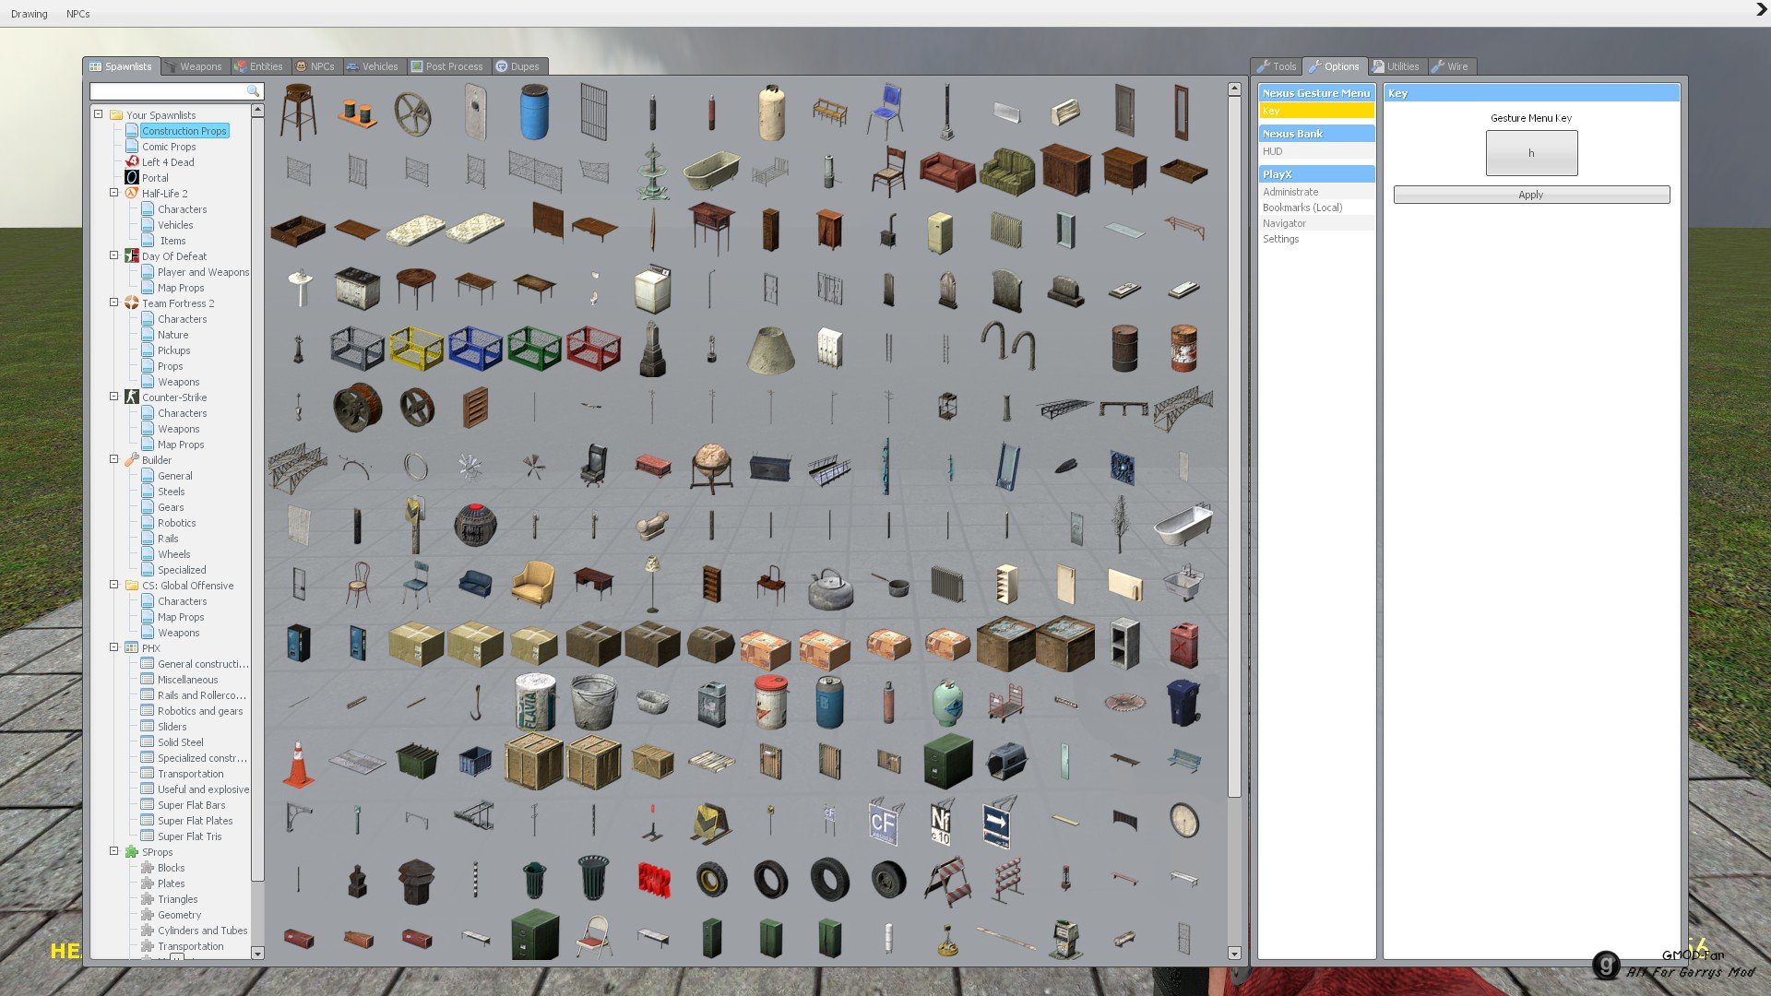Spawn the red gas can prop
This screenshot has height=996, width=1771.
[x=1183, y=644]
